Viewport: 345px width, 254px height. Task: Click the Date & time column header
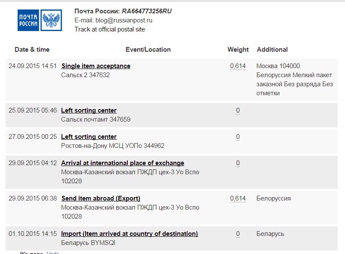32,50
